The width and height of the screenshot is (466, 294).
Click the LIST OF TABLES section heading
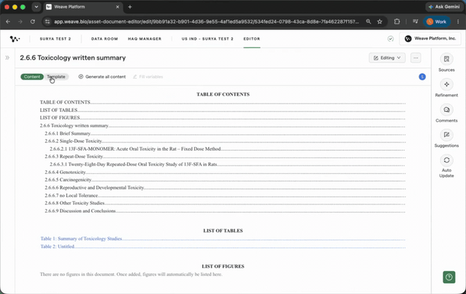point(223,231)
